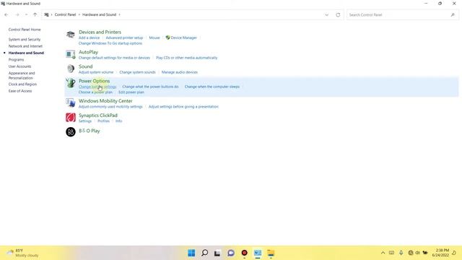The height and width of the screenshot is (260, 462).
Task: Expand chevron after Control Panel breadcrumb
Action: (79, 14)
